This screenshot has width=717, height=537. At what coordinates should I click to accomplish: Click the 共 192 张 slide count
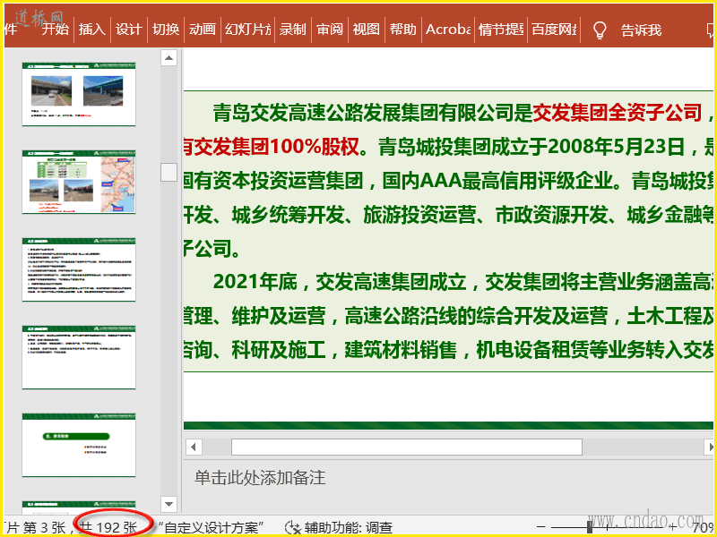pos(108,528)
